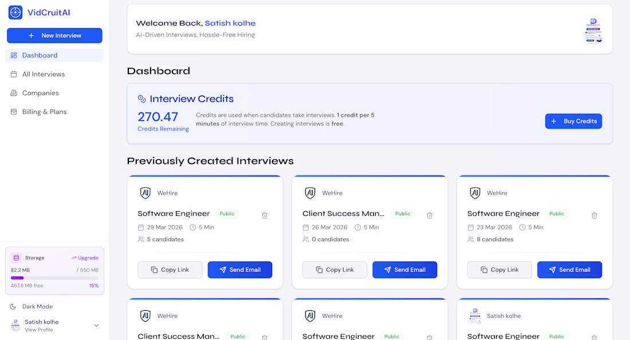Viewport: 630px width, 340px height.
Task: Send Email for 26 Mar 2026 interview
Action: pos(404,270)
